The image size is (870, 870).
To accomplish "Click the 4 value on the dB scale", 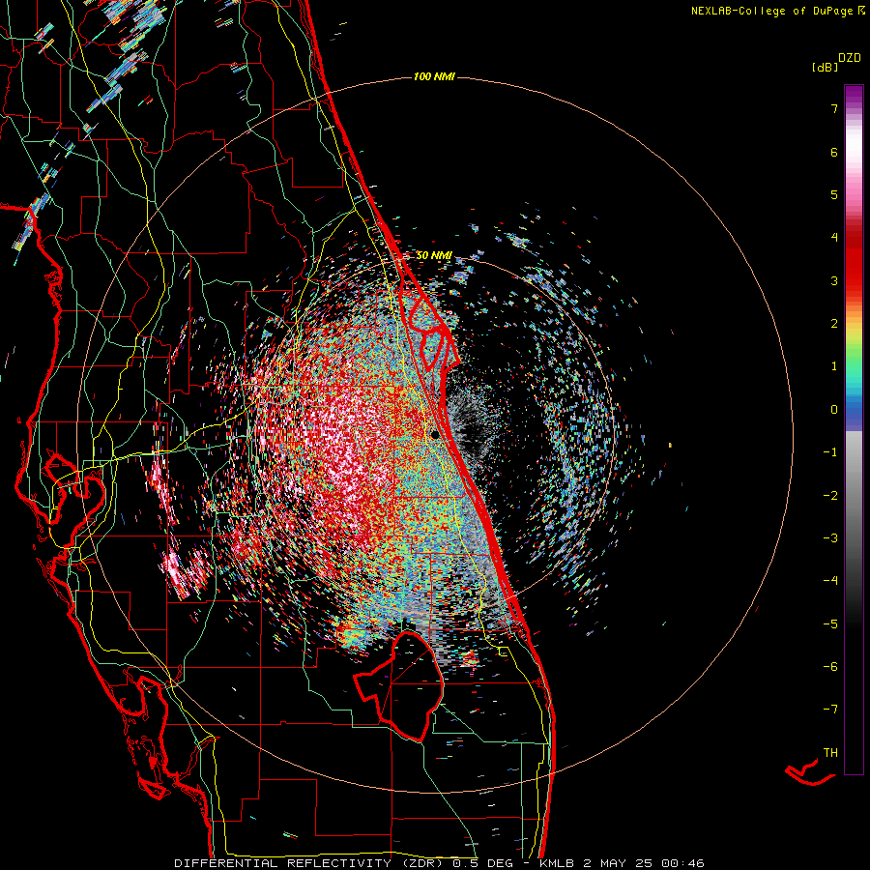I will click(x=834, y=238).
